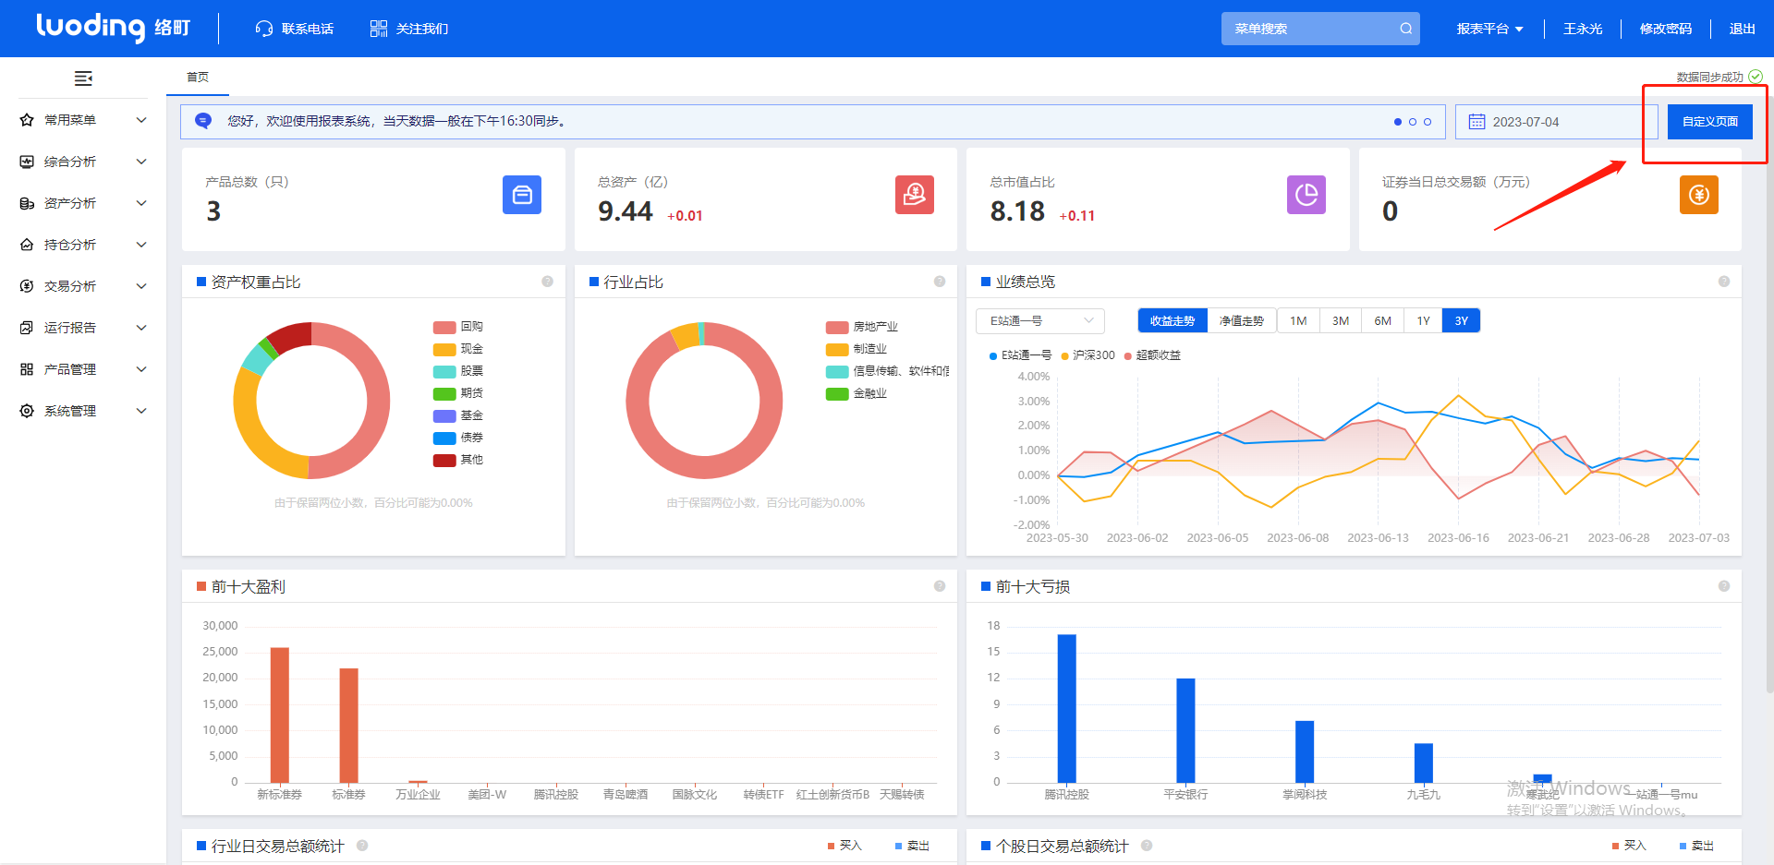1774x865 pixels.
Task: Expand the 运行报告 chevron
Action: tap(141, 328)
